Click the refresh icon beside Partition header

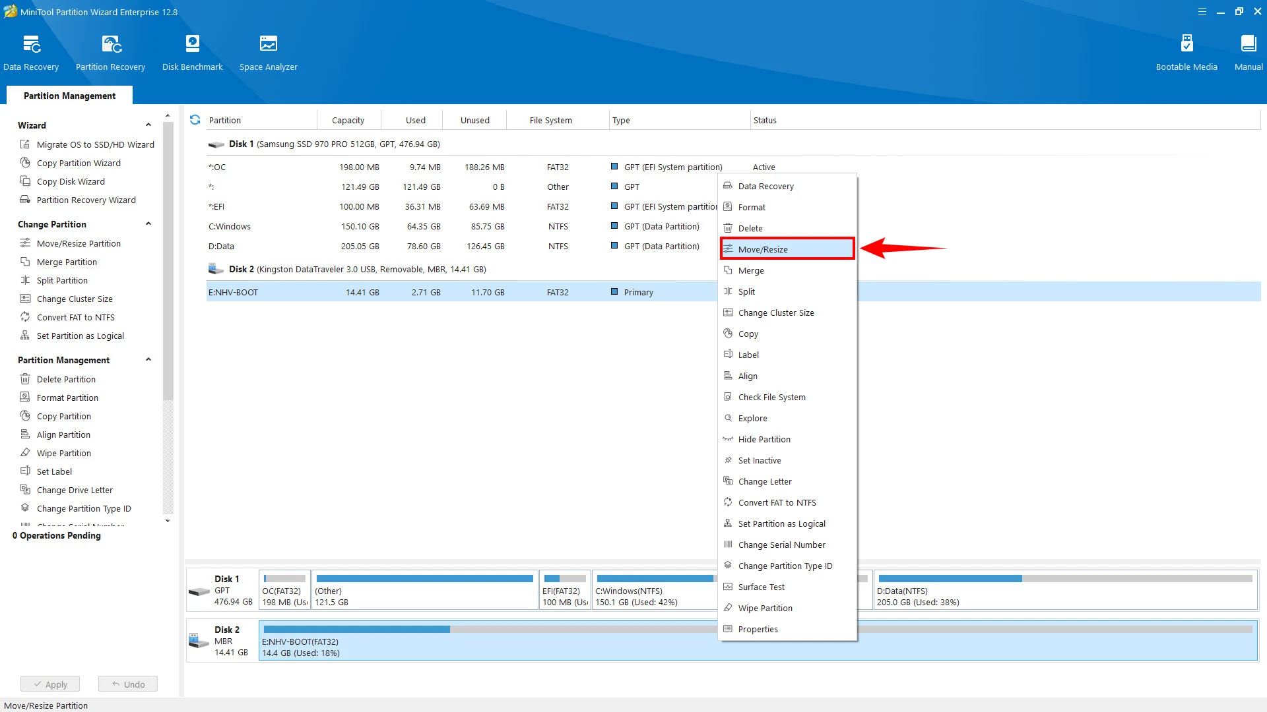195,120
